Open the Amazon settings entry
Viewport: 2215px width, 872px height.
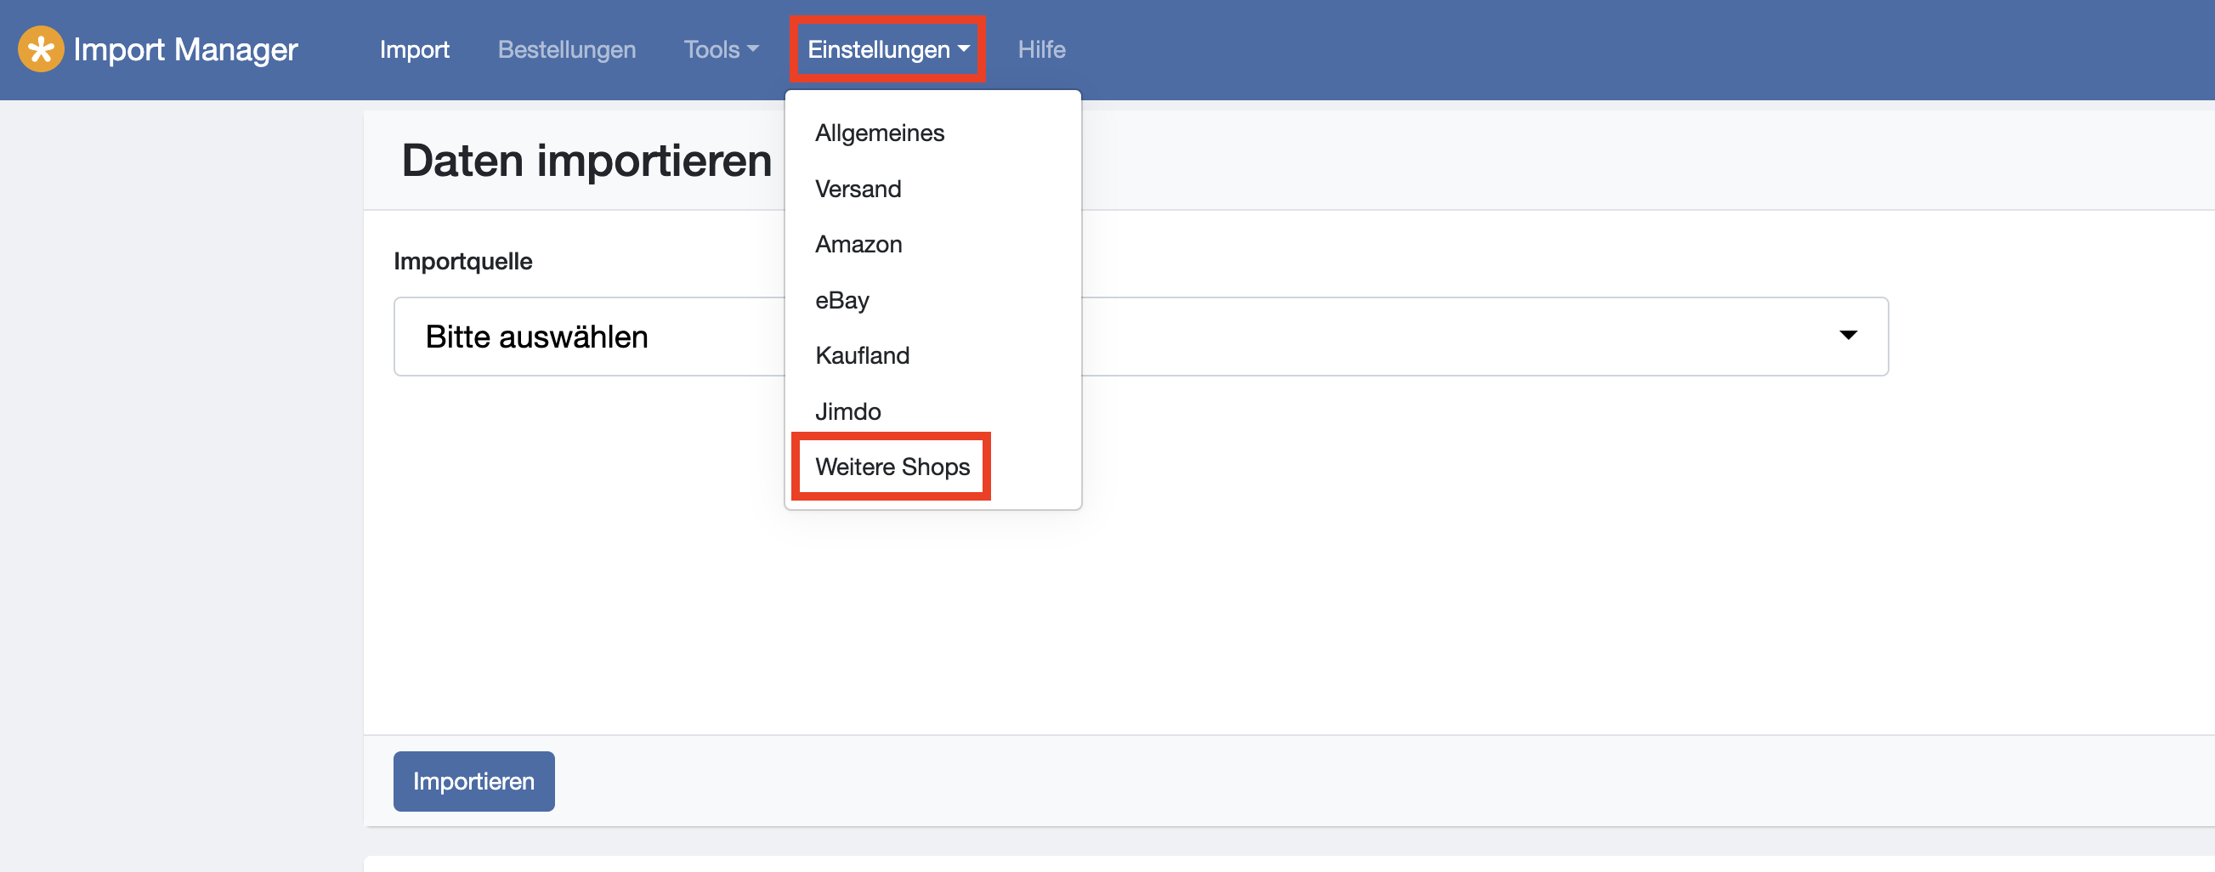858,244
